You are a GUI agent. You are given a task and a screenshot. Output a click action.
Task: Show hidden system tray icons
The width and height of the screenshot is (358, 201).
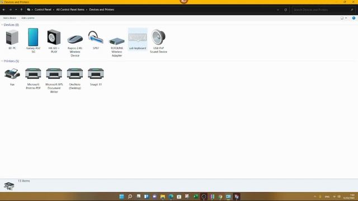coord(315,197)
